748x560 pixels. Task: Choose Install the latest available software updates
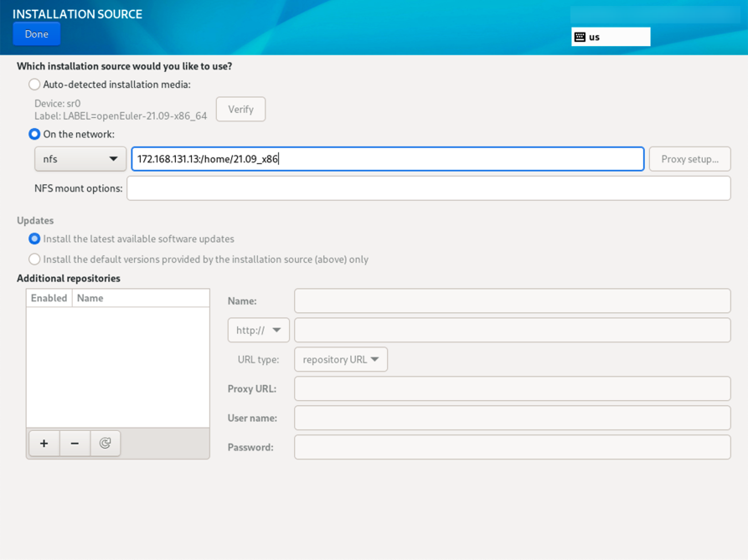pos(34,239)
